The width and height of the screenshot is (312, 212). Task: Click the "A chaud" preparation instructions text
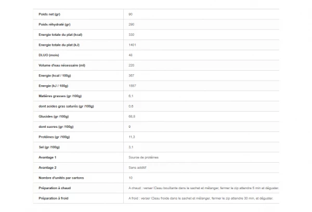203,188
